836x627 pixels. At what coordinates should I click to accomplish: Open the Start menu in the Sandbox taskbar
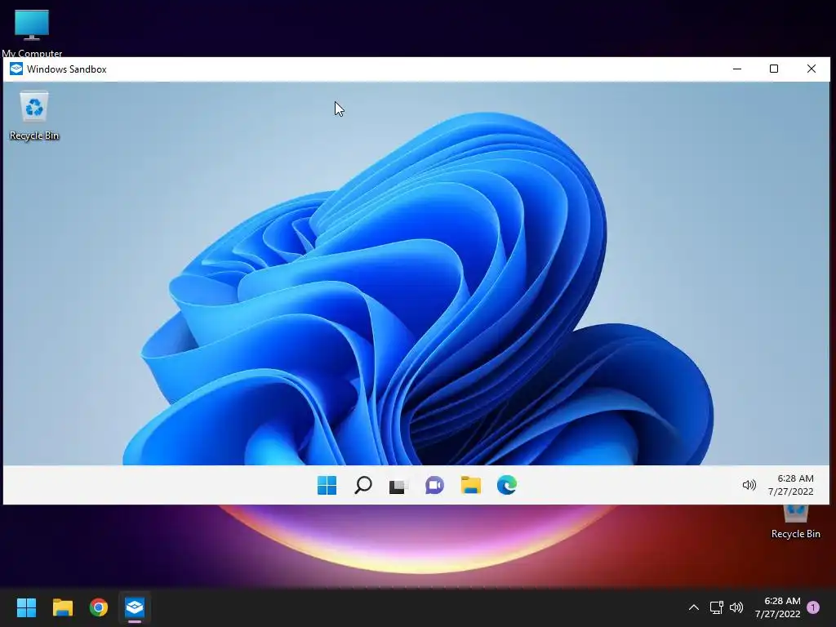[327, 485]
